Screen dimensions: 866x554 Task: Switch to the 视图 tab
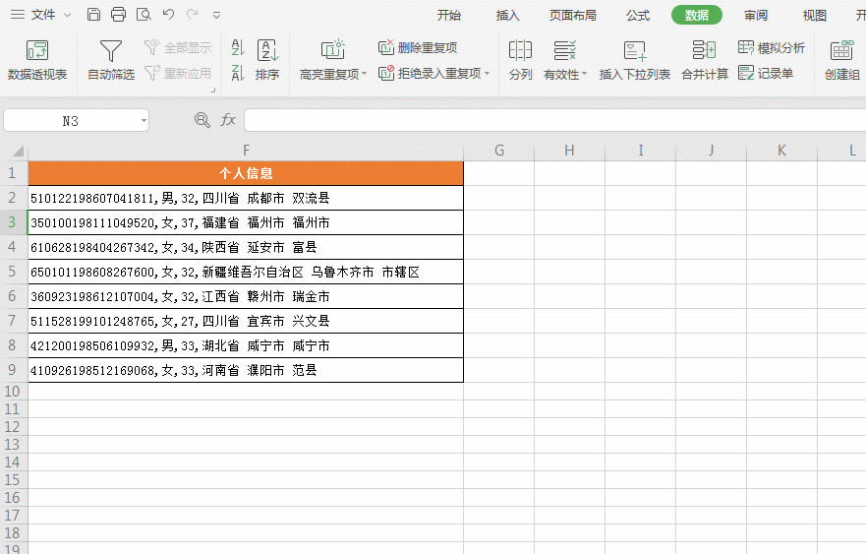tap(814, 16)
